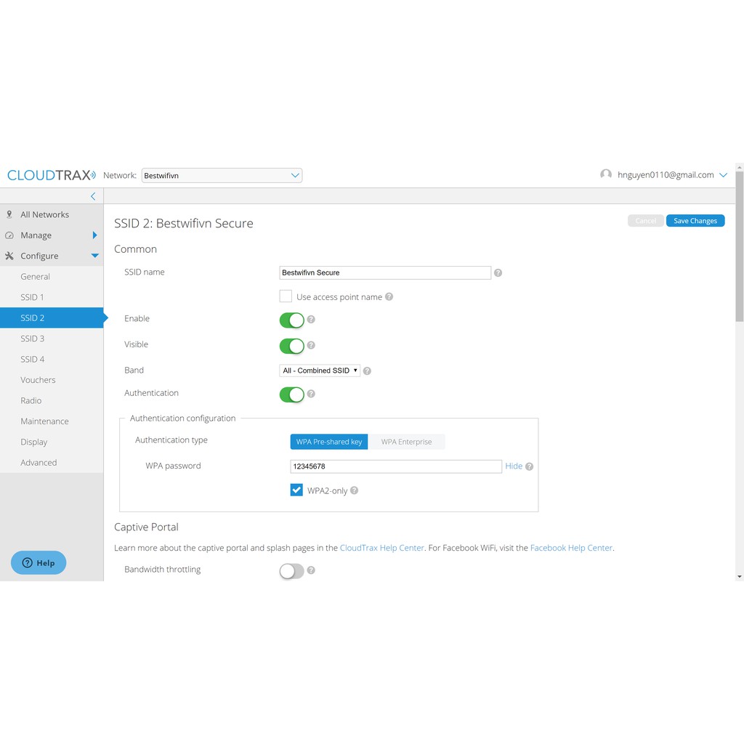Disable the Authentication toggle

click(292, 395)
